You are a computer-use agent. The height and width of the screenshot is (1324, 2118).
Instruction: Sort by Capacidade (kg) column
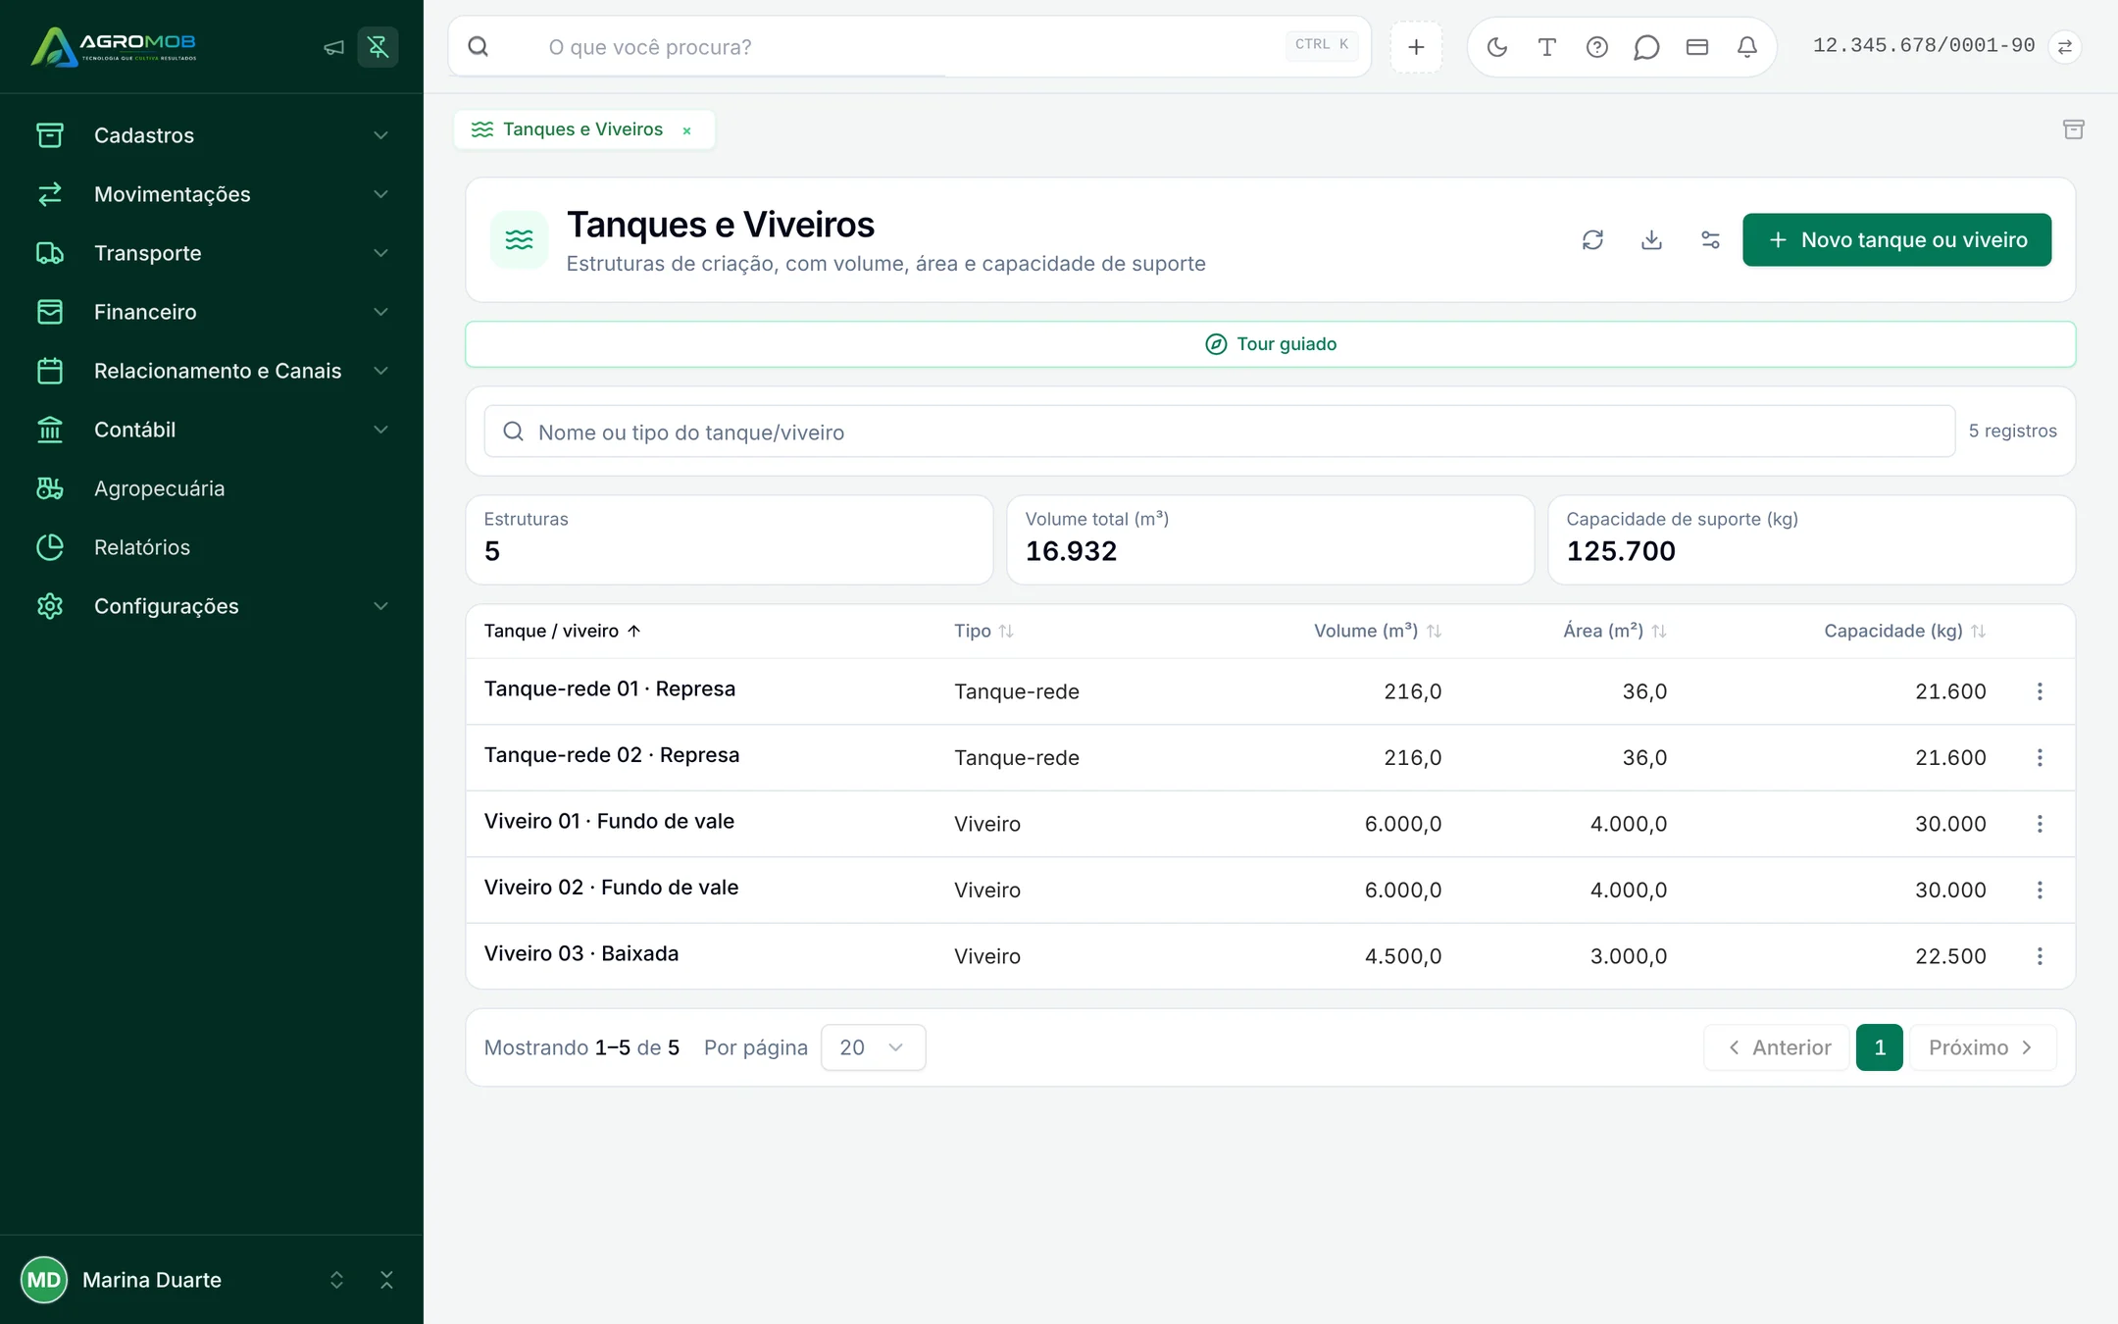1904,631
